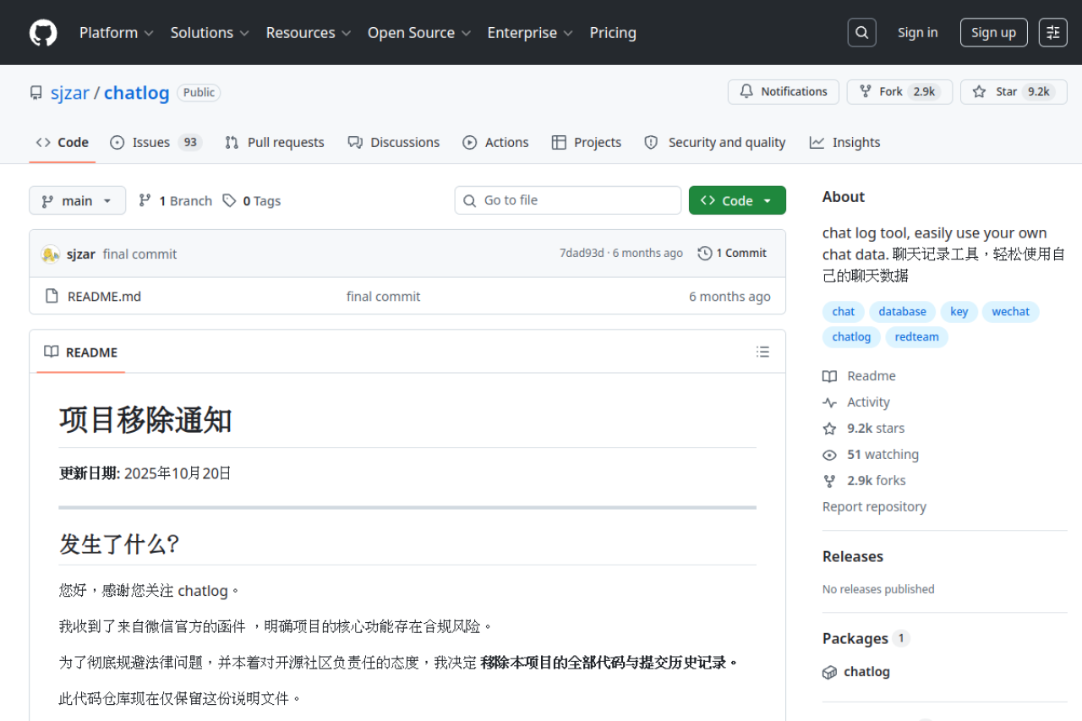The image size is (1082, 721).
Task: Click the Public visibility label
Action: [x=199, y=93]
